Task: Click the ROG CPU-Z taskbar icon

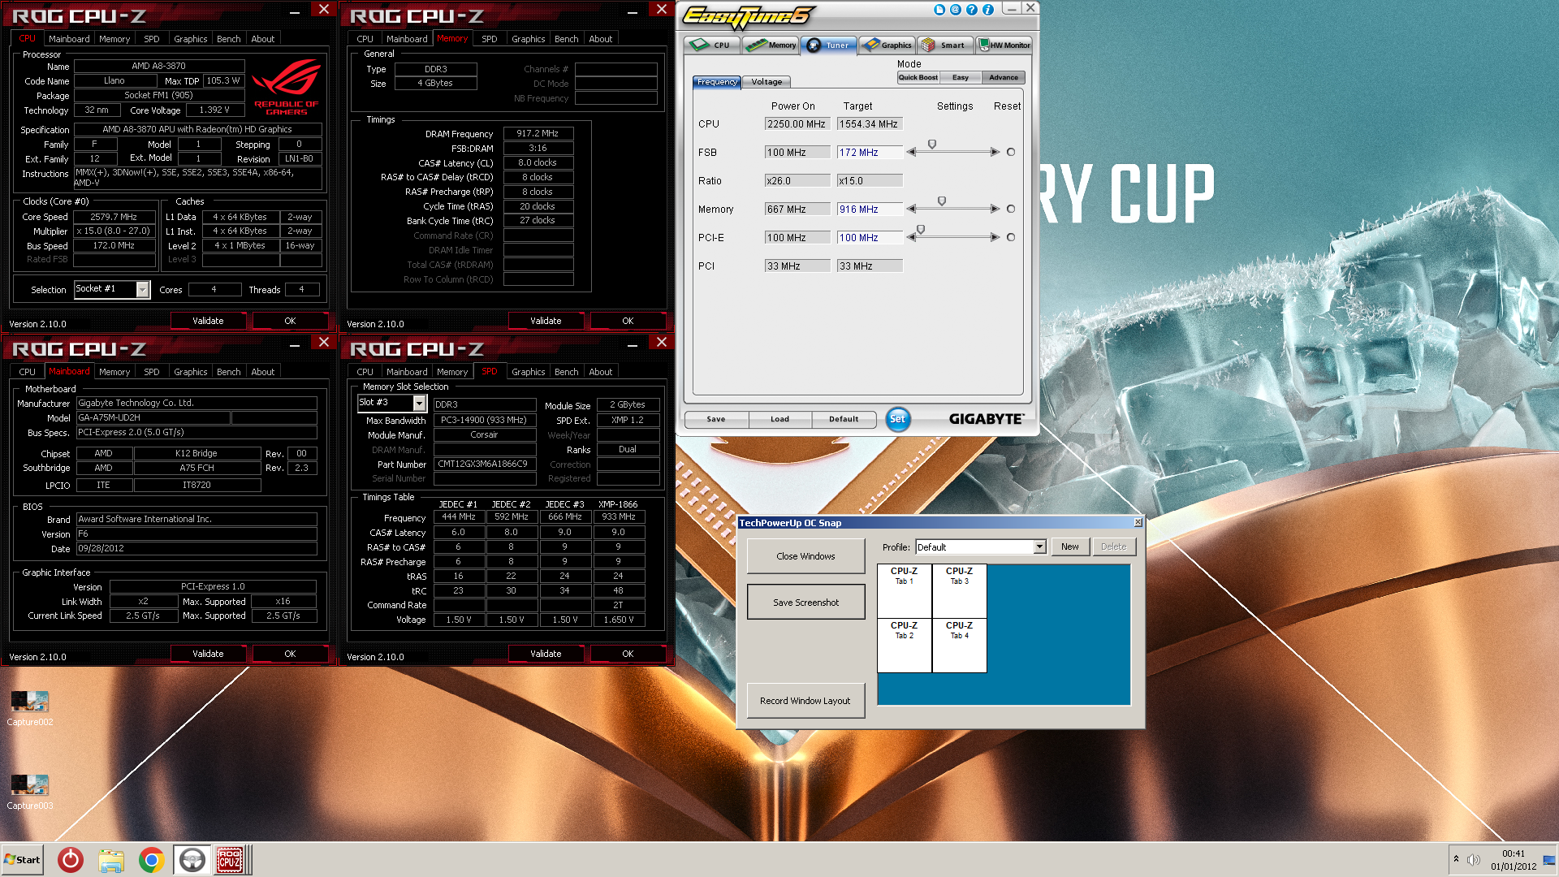Action: pyautogui.click(x=230, y=860)
